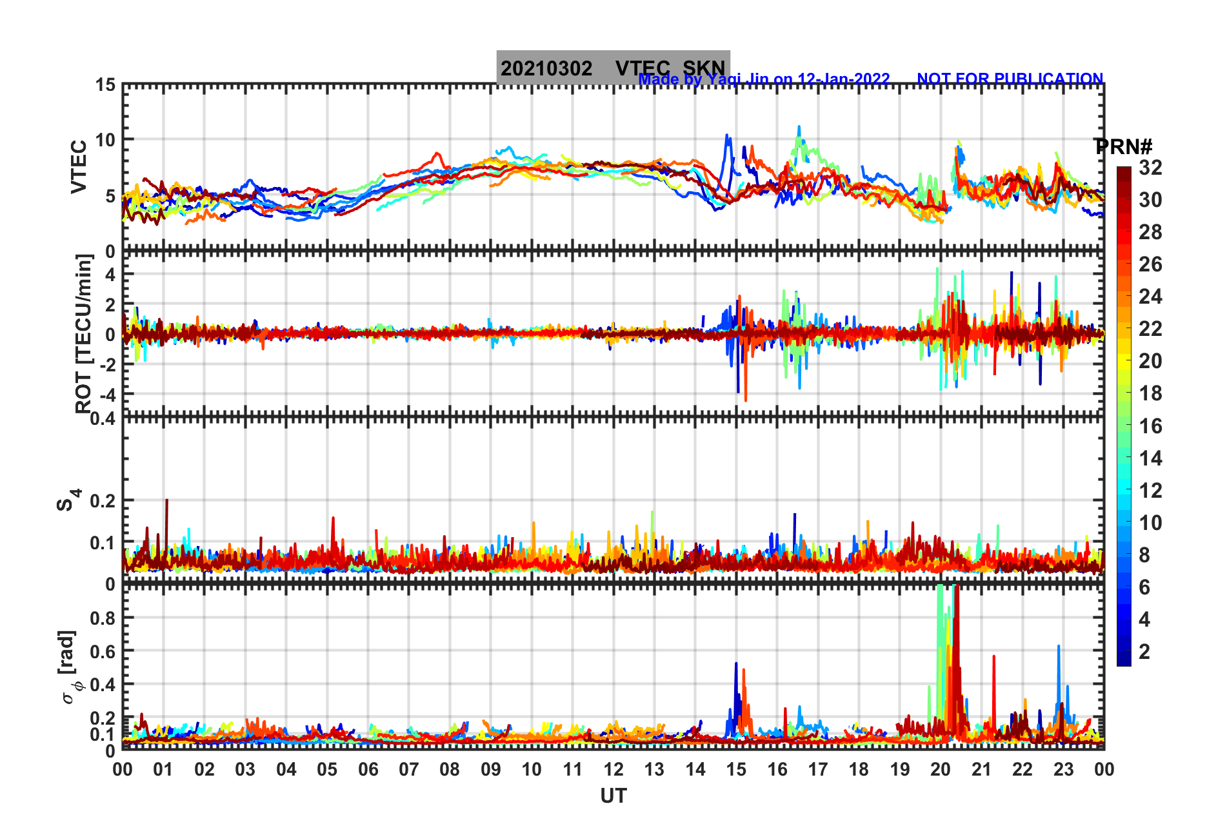Click colorbar tick label "30"

(x=1150, y=200)
